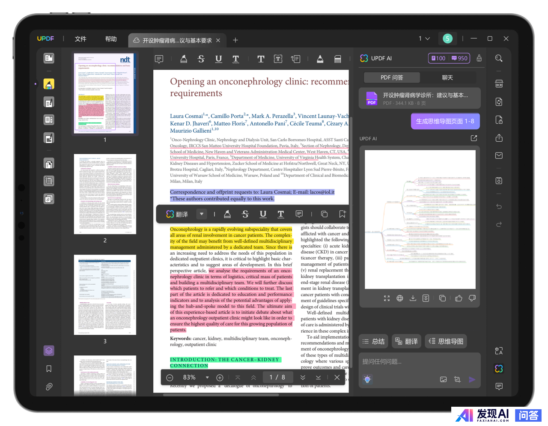The height and width of the screenshot is (426, 548).
Task: Go to next page arrow
Action: (x=303, y=378)
